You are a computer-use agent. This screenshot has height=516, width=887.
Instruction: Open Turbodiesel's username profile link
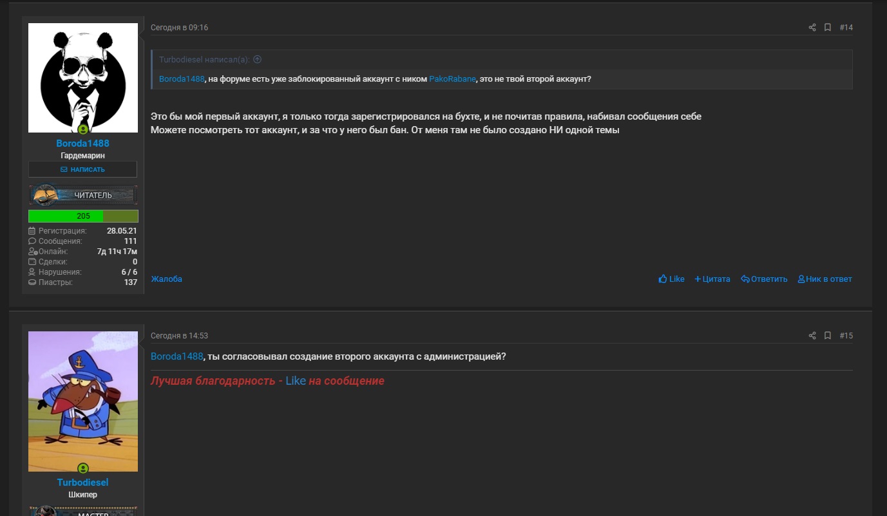82,483
